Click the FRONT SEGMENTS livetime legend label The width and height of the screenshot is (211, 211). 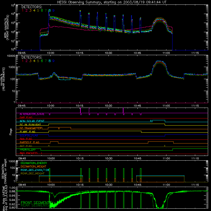point(36,203)
